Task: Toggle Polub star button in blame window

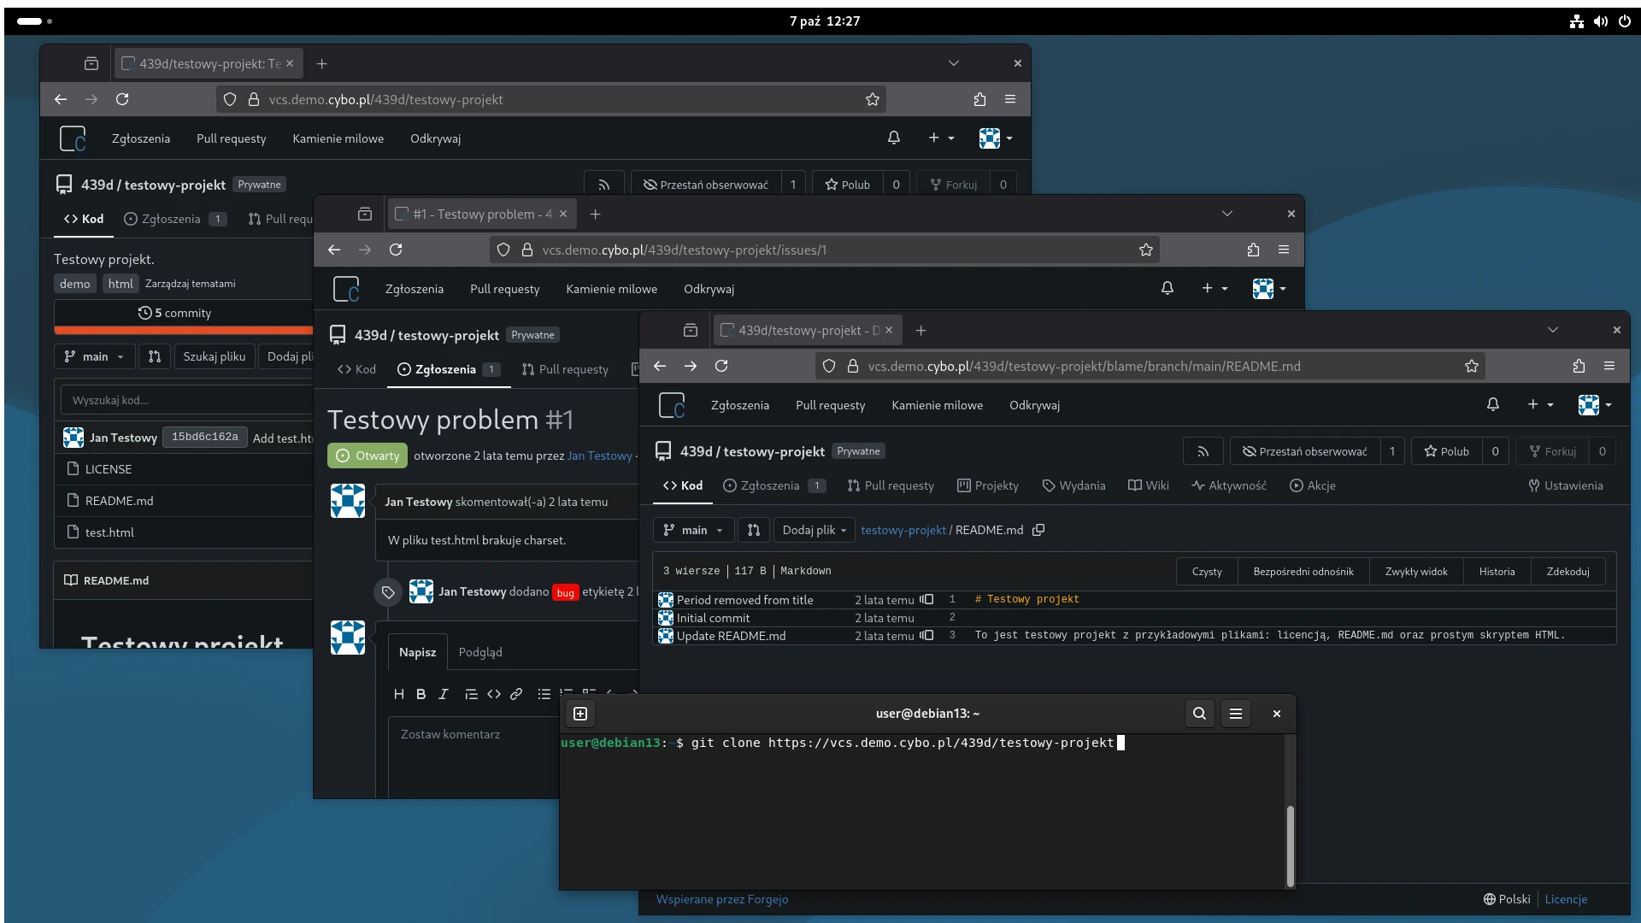Action: [1446, 451]
